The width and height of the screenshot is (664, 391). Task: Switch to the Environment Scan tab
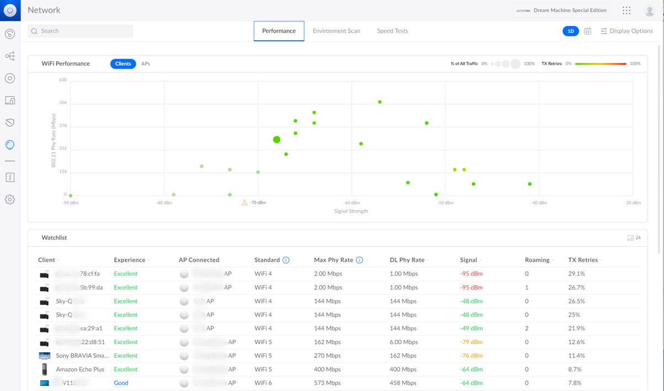tap(336, 31)
